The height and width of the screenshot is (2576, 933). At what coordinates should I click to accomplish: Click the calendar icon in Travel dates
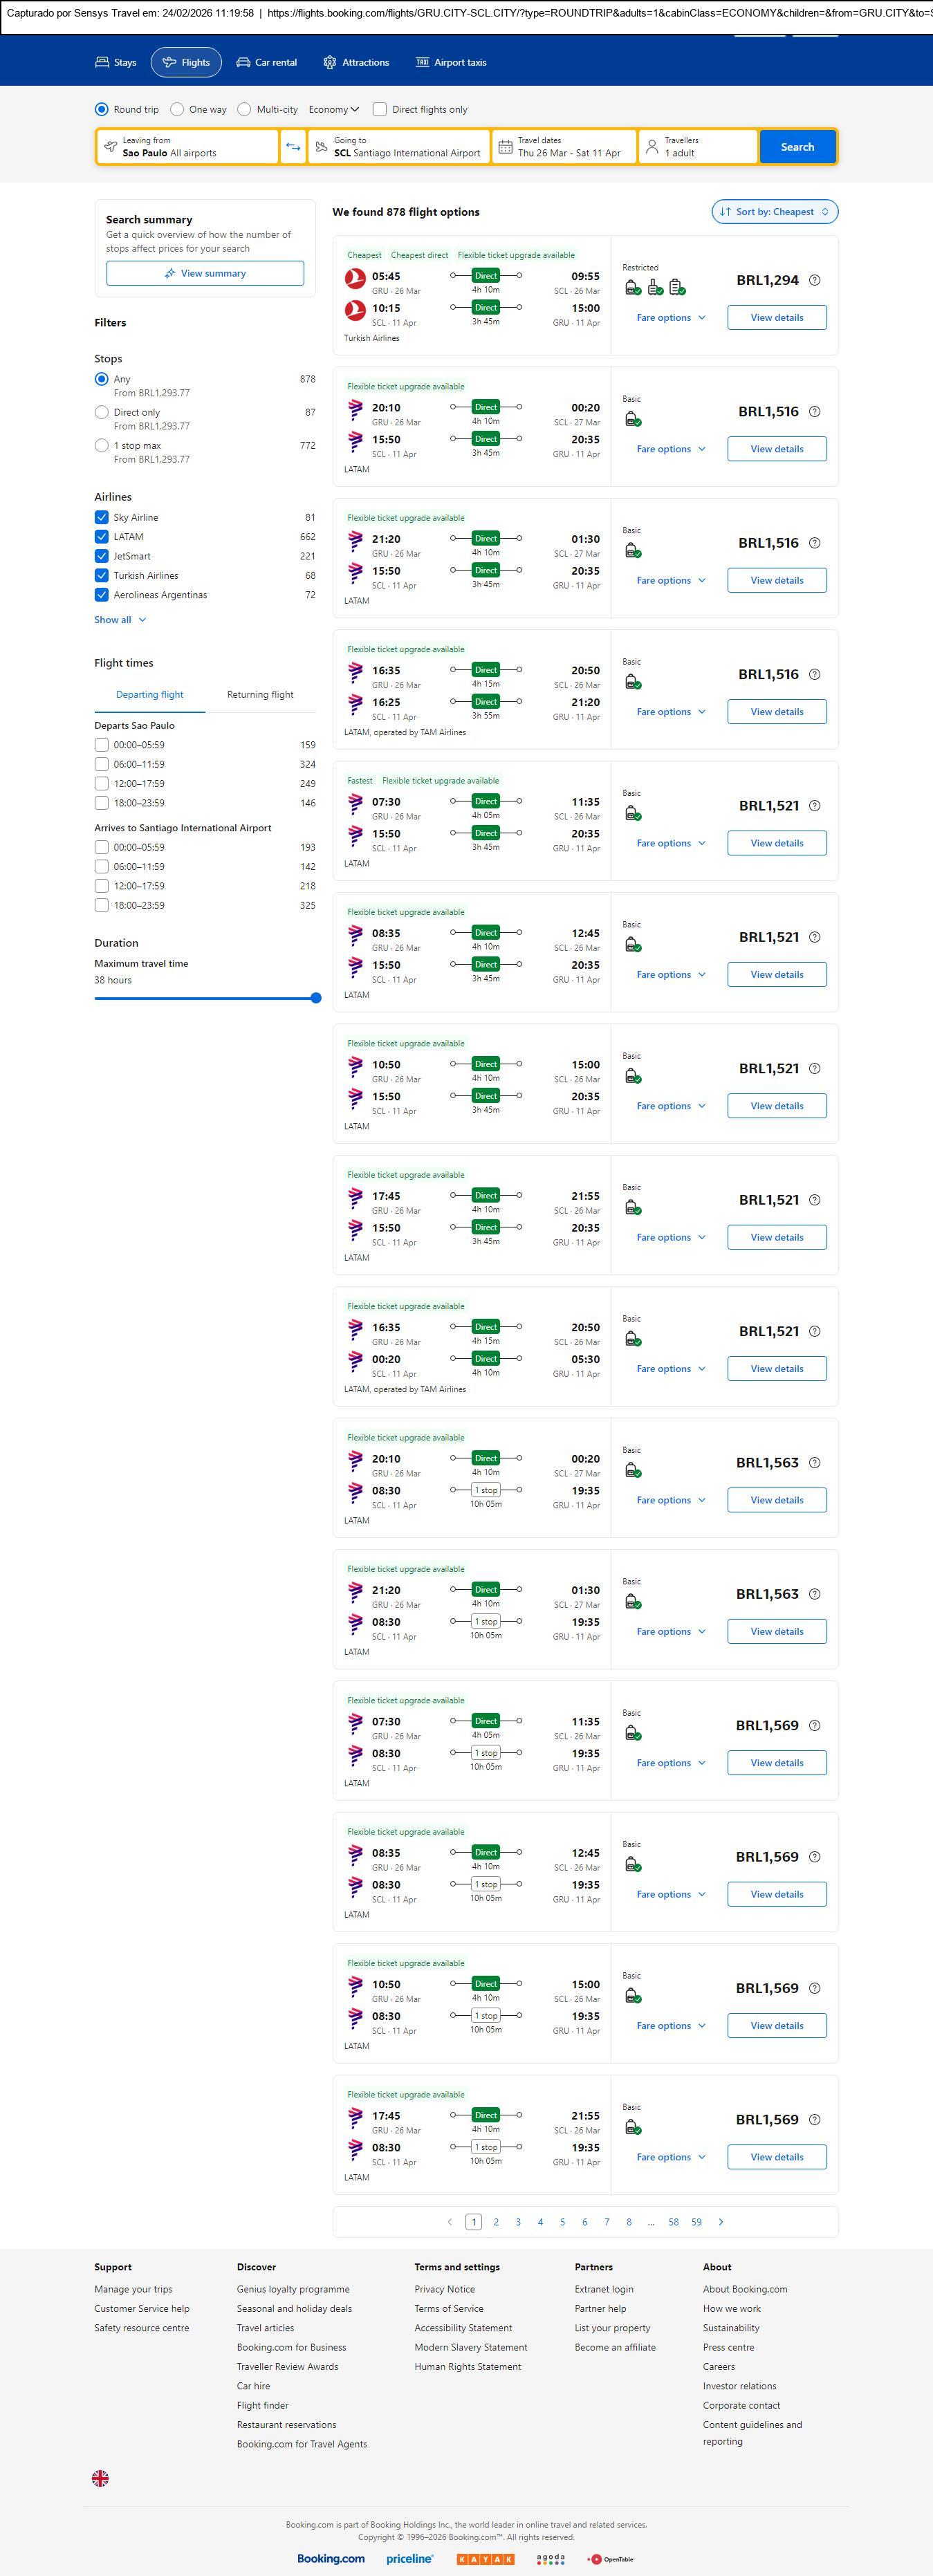pos(506,147)
